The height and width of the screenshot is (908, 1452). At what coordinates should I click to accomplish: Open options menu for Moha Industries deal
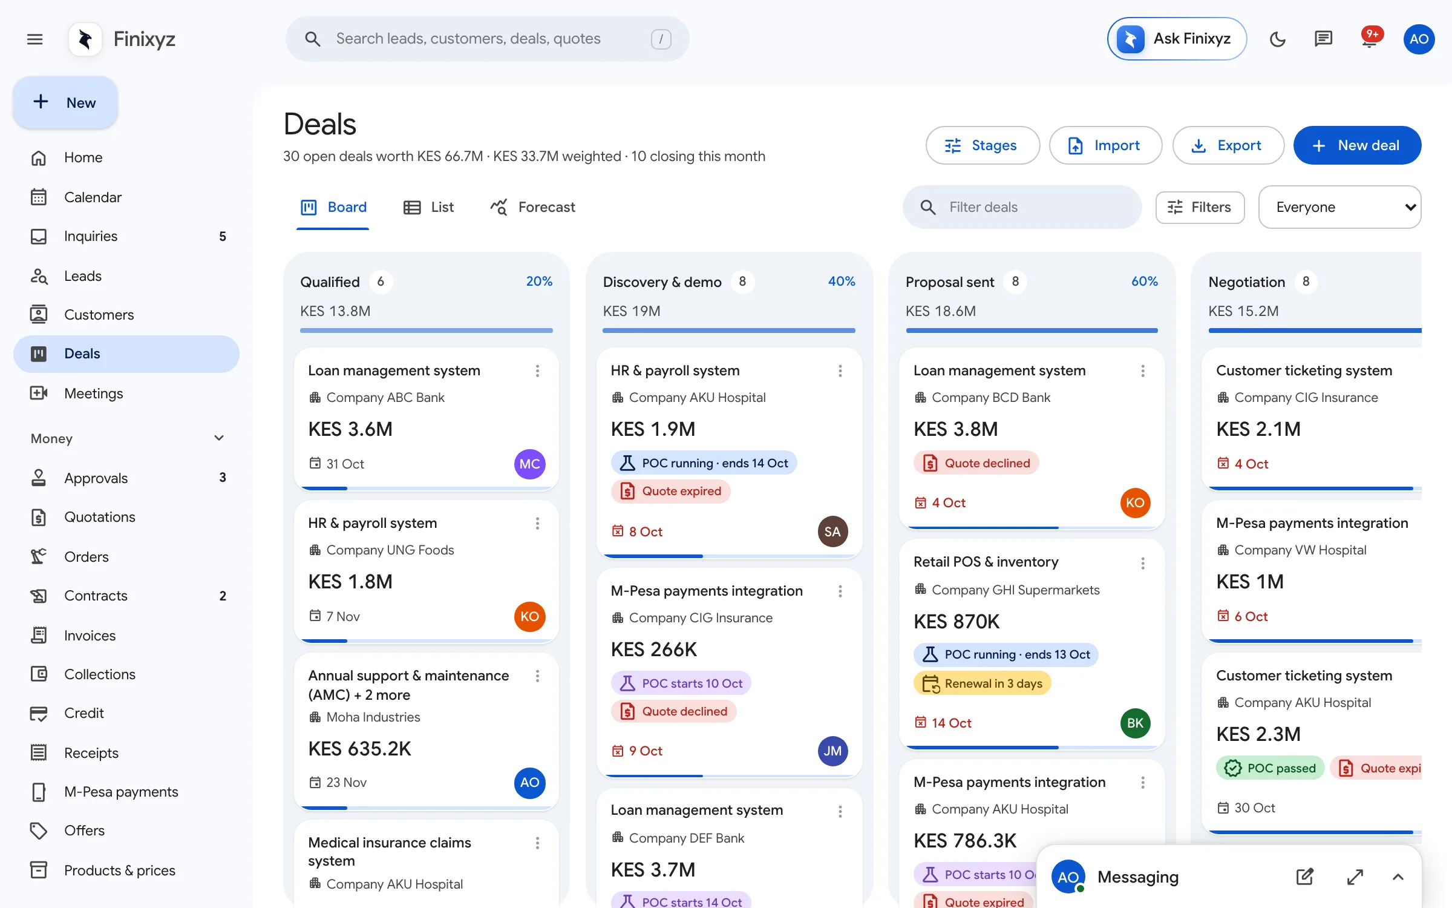[537, 676]
